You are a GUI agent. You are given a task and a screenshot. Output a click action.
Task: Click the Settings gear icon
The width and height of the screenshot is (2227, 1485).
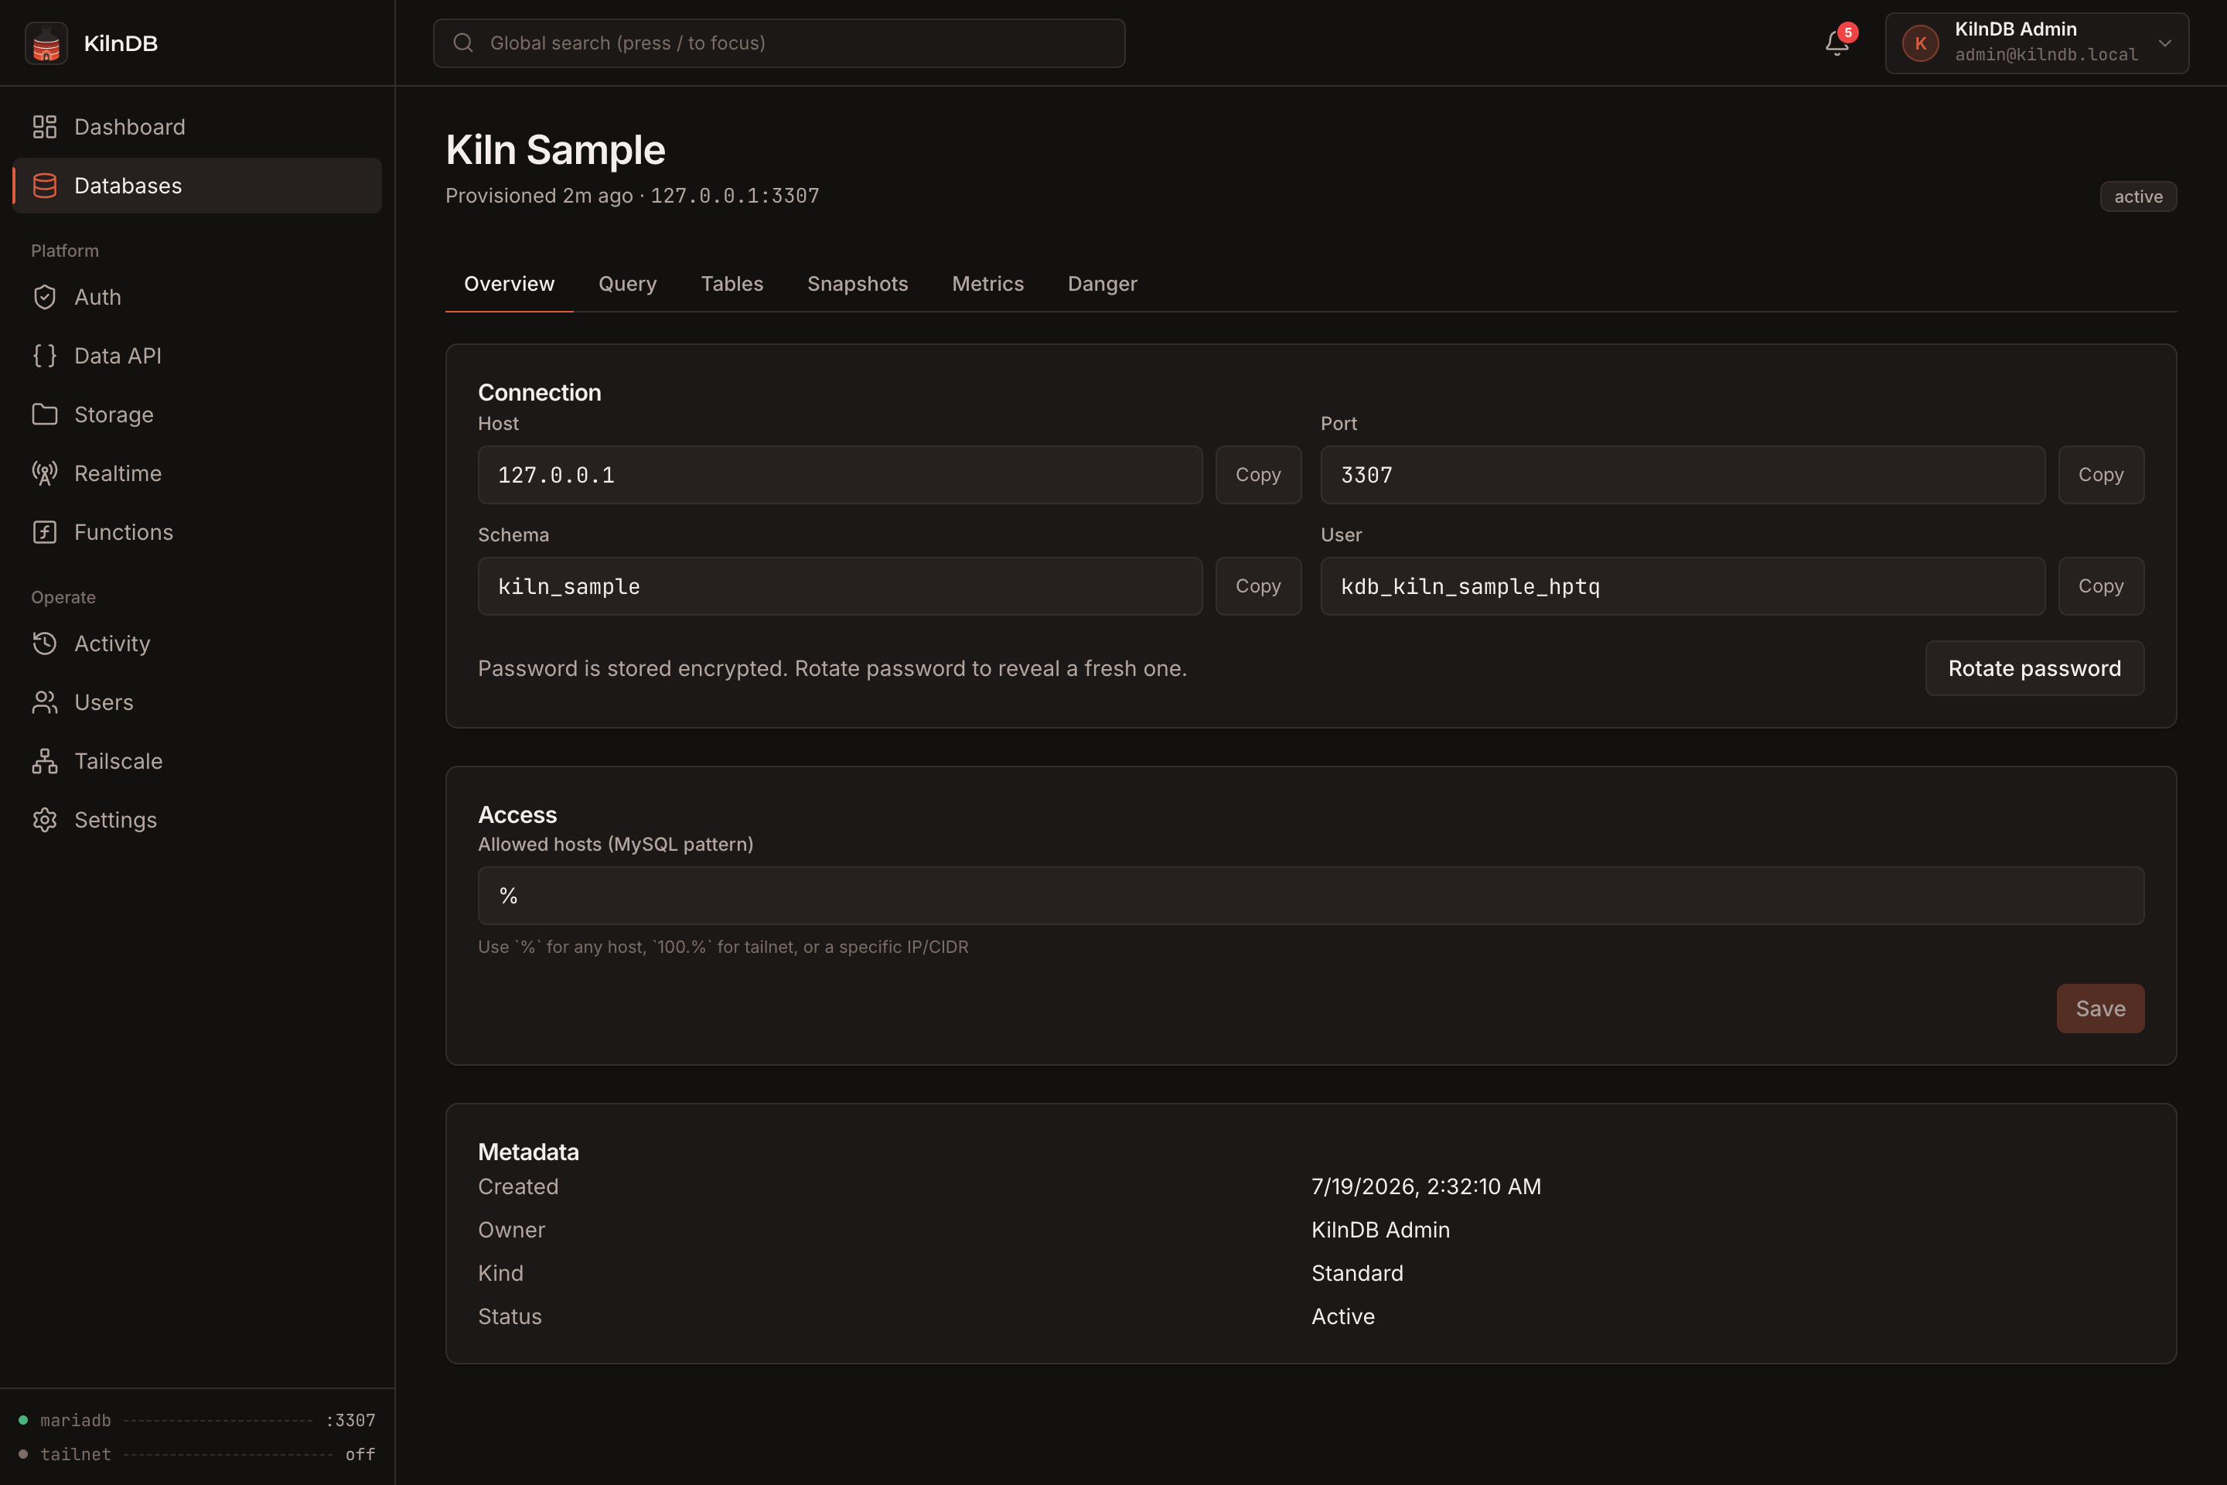point(45,820)
